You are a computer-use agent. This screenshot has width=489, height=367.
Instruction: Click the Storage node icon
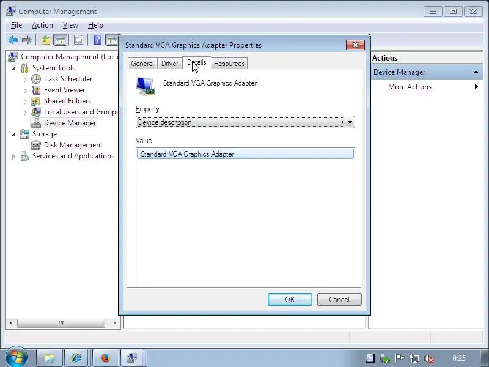click(x=24, y=134)
